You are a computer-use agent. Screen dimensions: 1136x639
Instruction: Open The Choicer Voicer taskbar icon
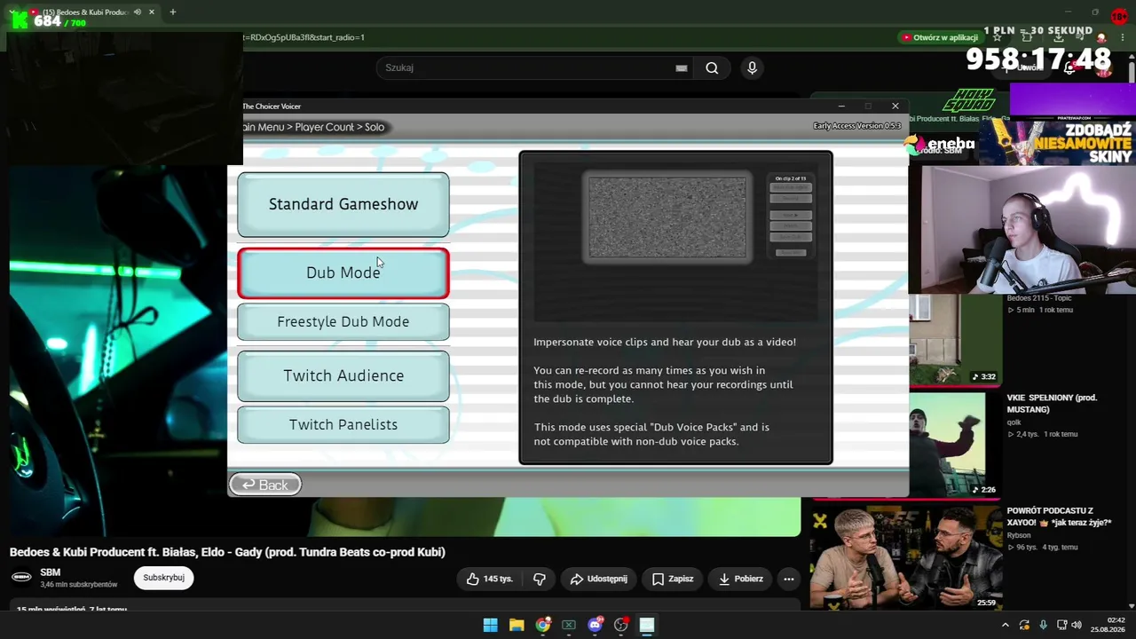pyautogui.click(x=647, y=625)
